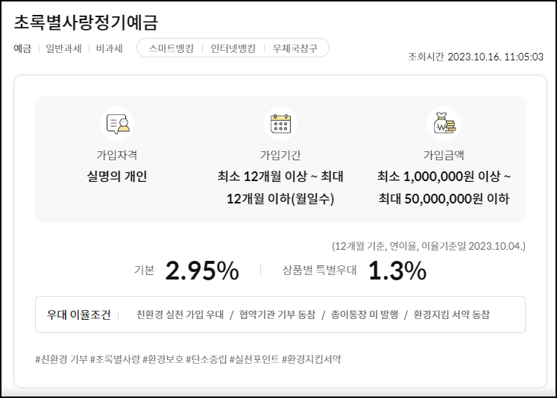
Task: Click the 12개월 기준 rate basis note
Action: (429, 246)
